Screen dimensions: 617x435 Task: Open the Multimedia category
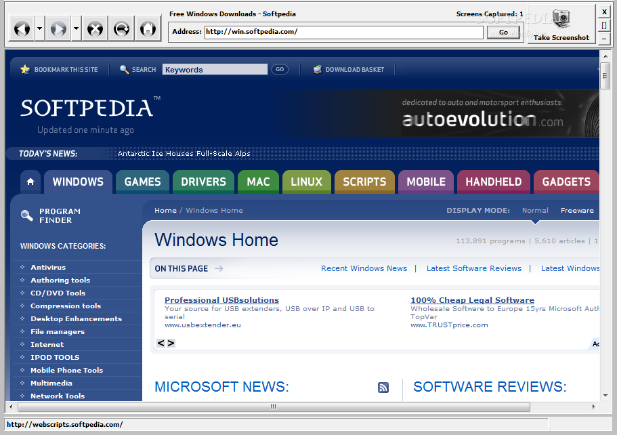click(51, 384)
